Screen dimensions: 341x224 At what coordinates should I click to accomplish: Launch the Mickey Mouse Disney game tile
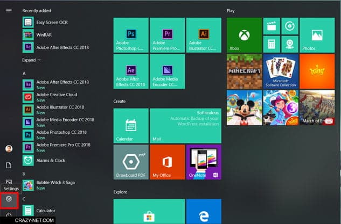(x=244, y=108)
